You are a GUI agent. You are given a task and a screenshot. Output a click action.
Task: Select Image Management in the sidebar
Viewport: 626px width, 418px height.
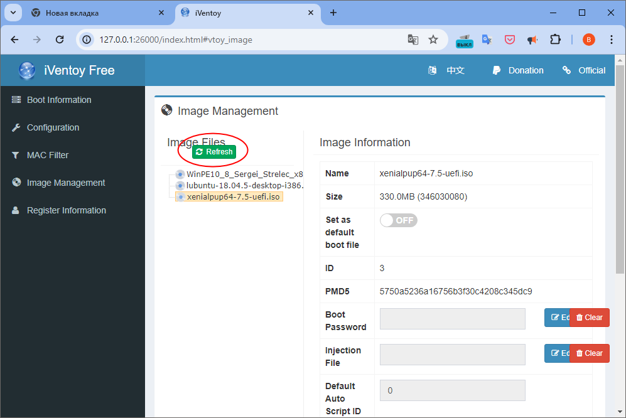click(66, 183)
